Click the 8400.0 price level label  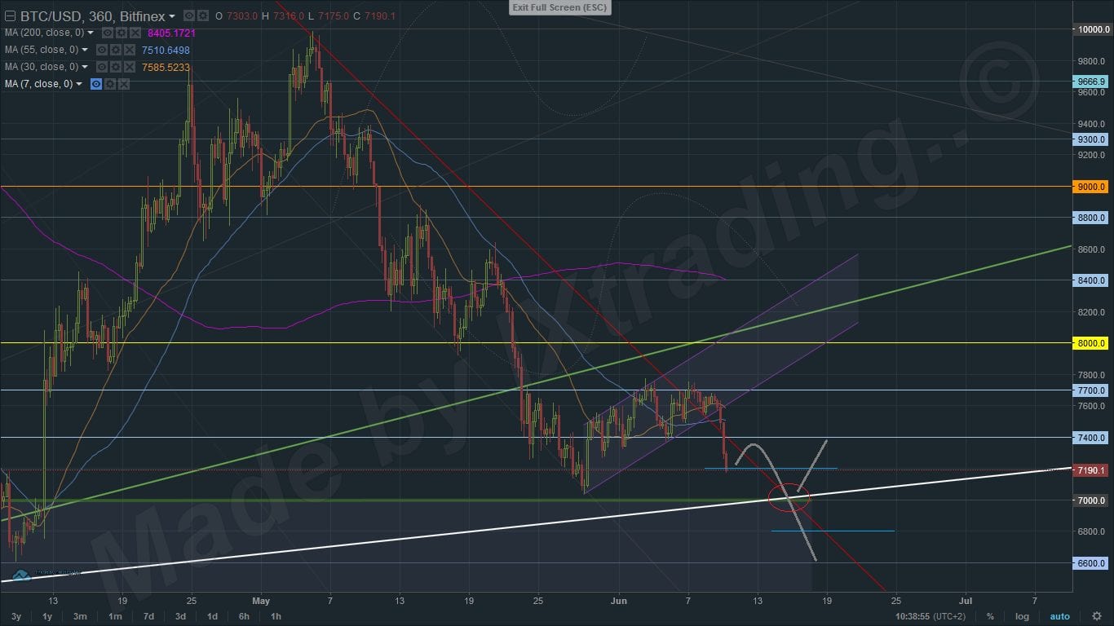[1091, 280]
